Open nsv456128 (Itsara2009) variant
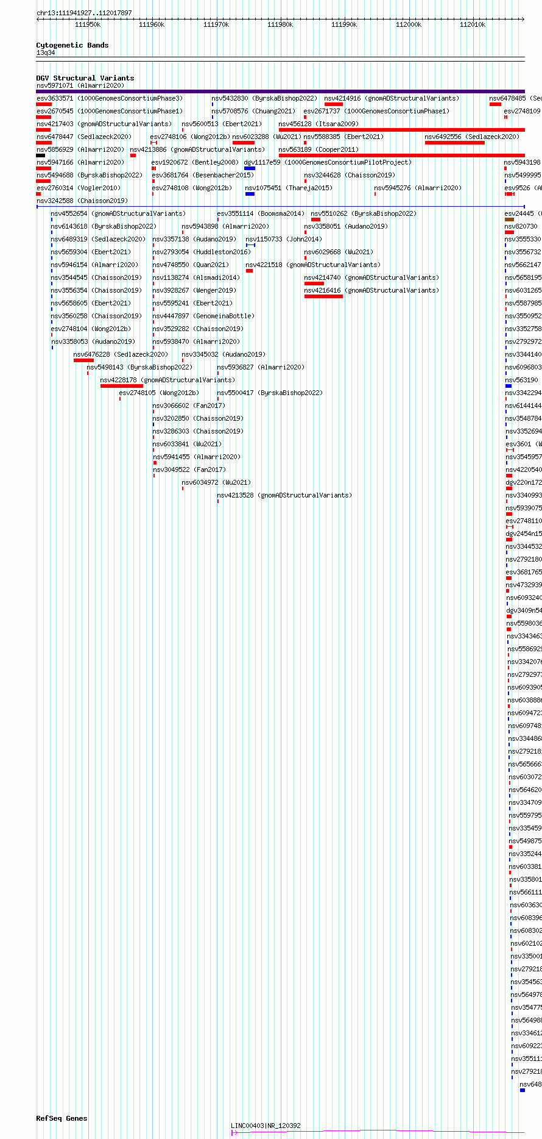 click(319, 124)
